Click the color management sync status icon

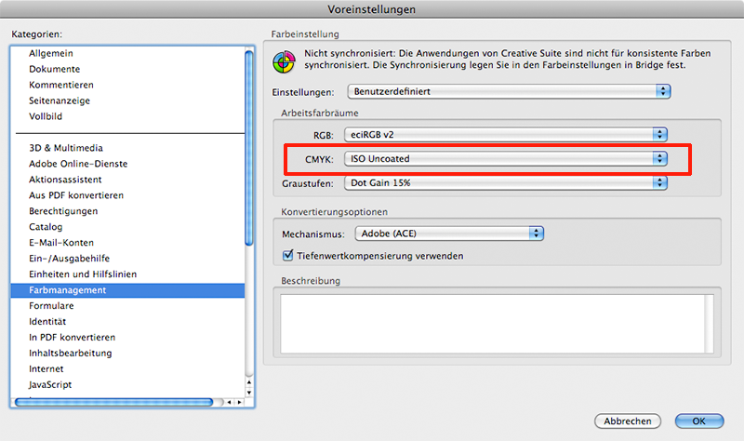pyautogui.click(x=284, y=62)
